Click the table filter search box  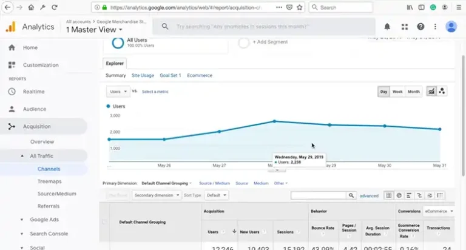click(x=319, y=195)
